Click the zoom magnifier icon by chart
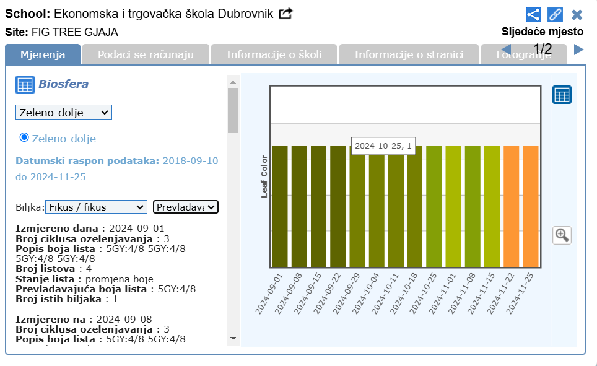Image resolution: width=597 pixels, height=366 pixels. click(x=562, y=235)
